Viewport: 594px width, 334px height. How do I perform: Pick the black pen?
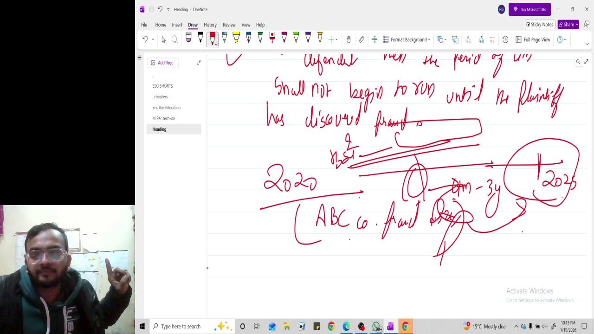[200, 38]
